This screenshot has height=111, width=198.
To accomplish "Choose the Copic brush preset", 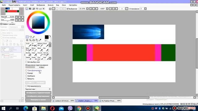I will [x=34, y=54].
